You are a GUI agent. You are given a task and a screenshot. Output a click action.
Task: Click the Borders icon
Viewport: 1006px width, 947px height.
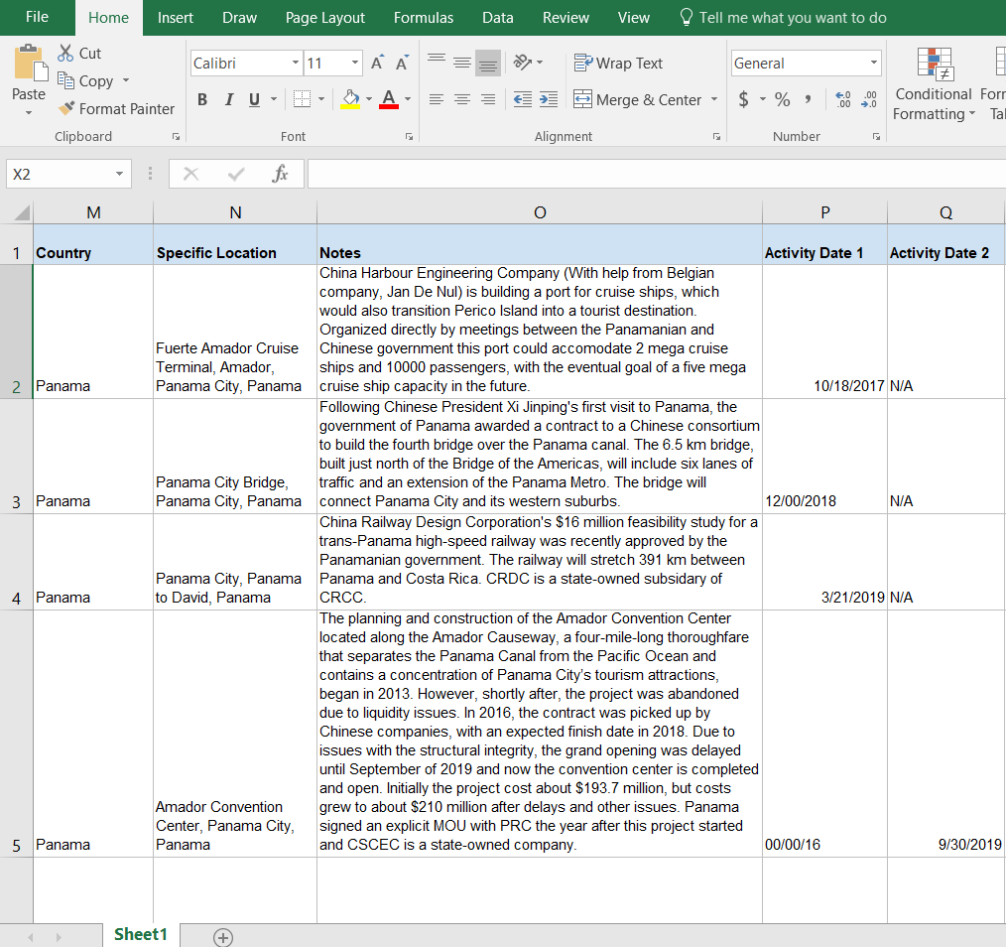(302, 99)
